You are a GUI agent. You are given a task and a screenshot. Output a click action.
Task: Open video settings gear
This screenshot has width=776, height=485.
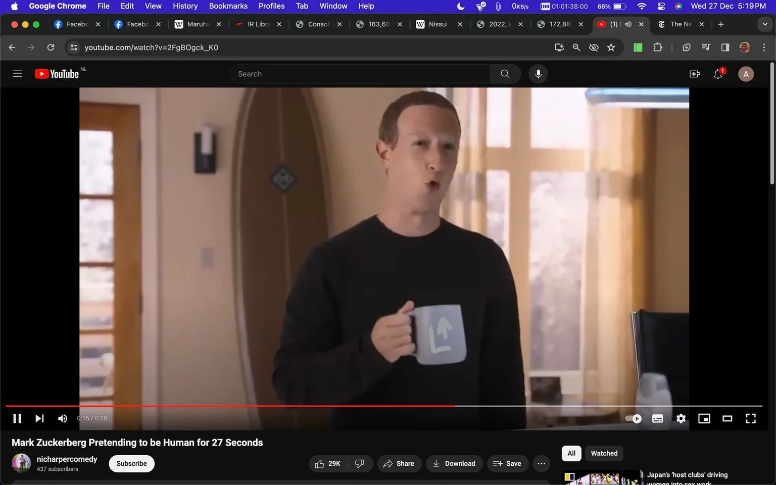click(681, 418)
